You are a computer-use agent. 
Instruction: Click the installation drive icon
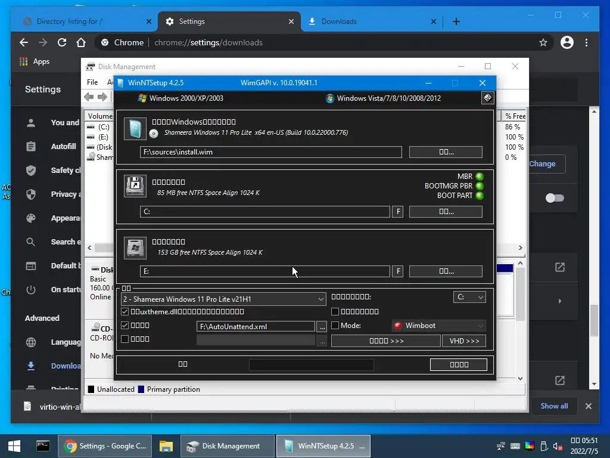[135, 247]
